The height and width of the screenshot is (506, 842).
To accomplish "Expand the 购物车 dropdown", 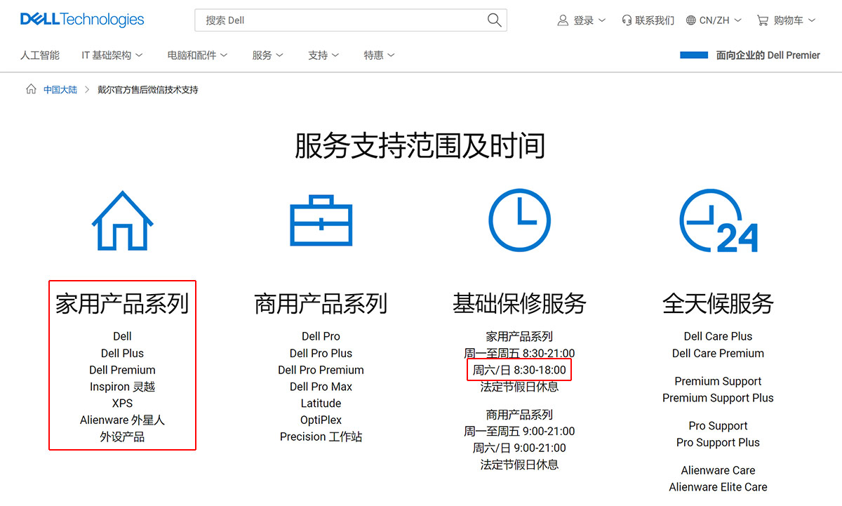I will (x=786, y=20).
